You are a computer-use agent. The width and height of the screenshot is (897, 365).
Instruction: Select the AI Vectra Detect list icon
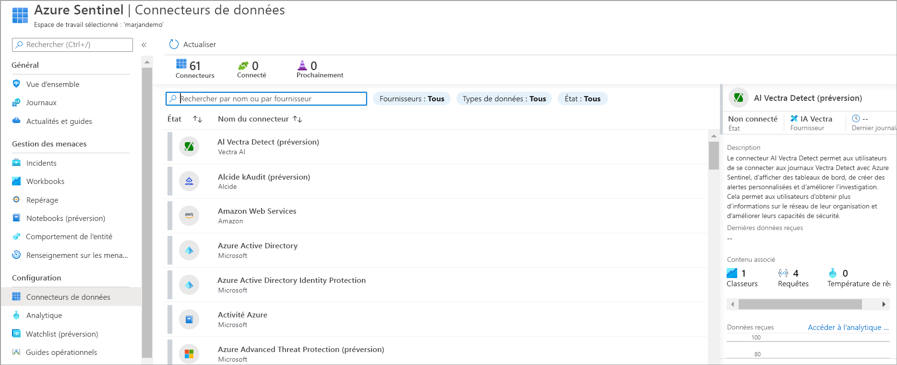189,146
